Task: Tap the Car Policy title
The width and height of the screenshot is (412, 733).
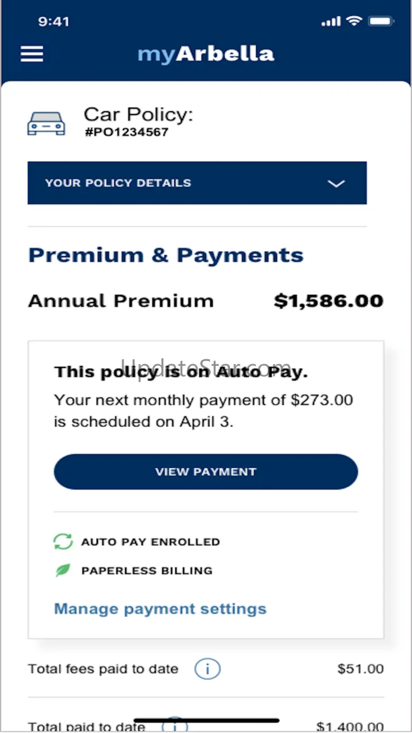Action: coord(138,114)
